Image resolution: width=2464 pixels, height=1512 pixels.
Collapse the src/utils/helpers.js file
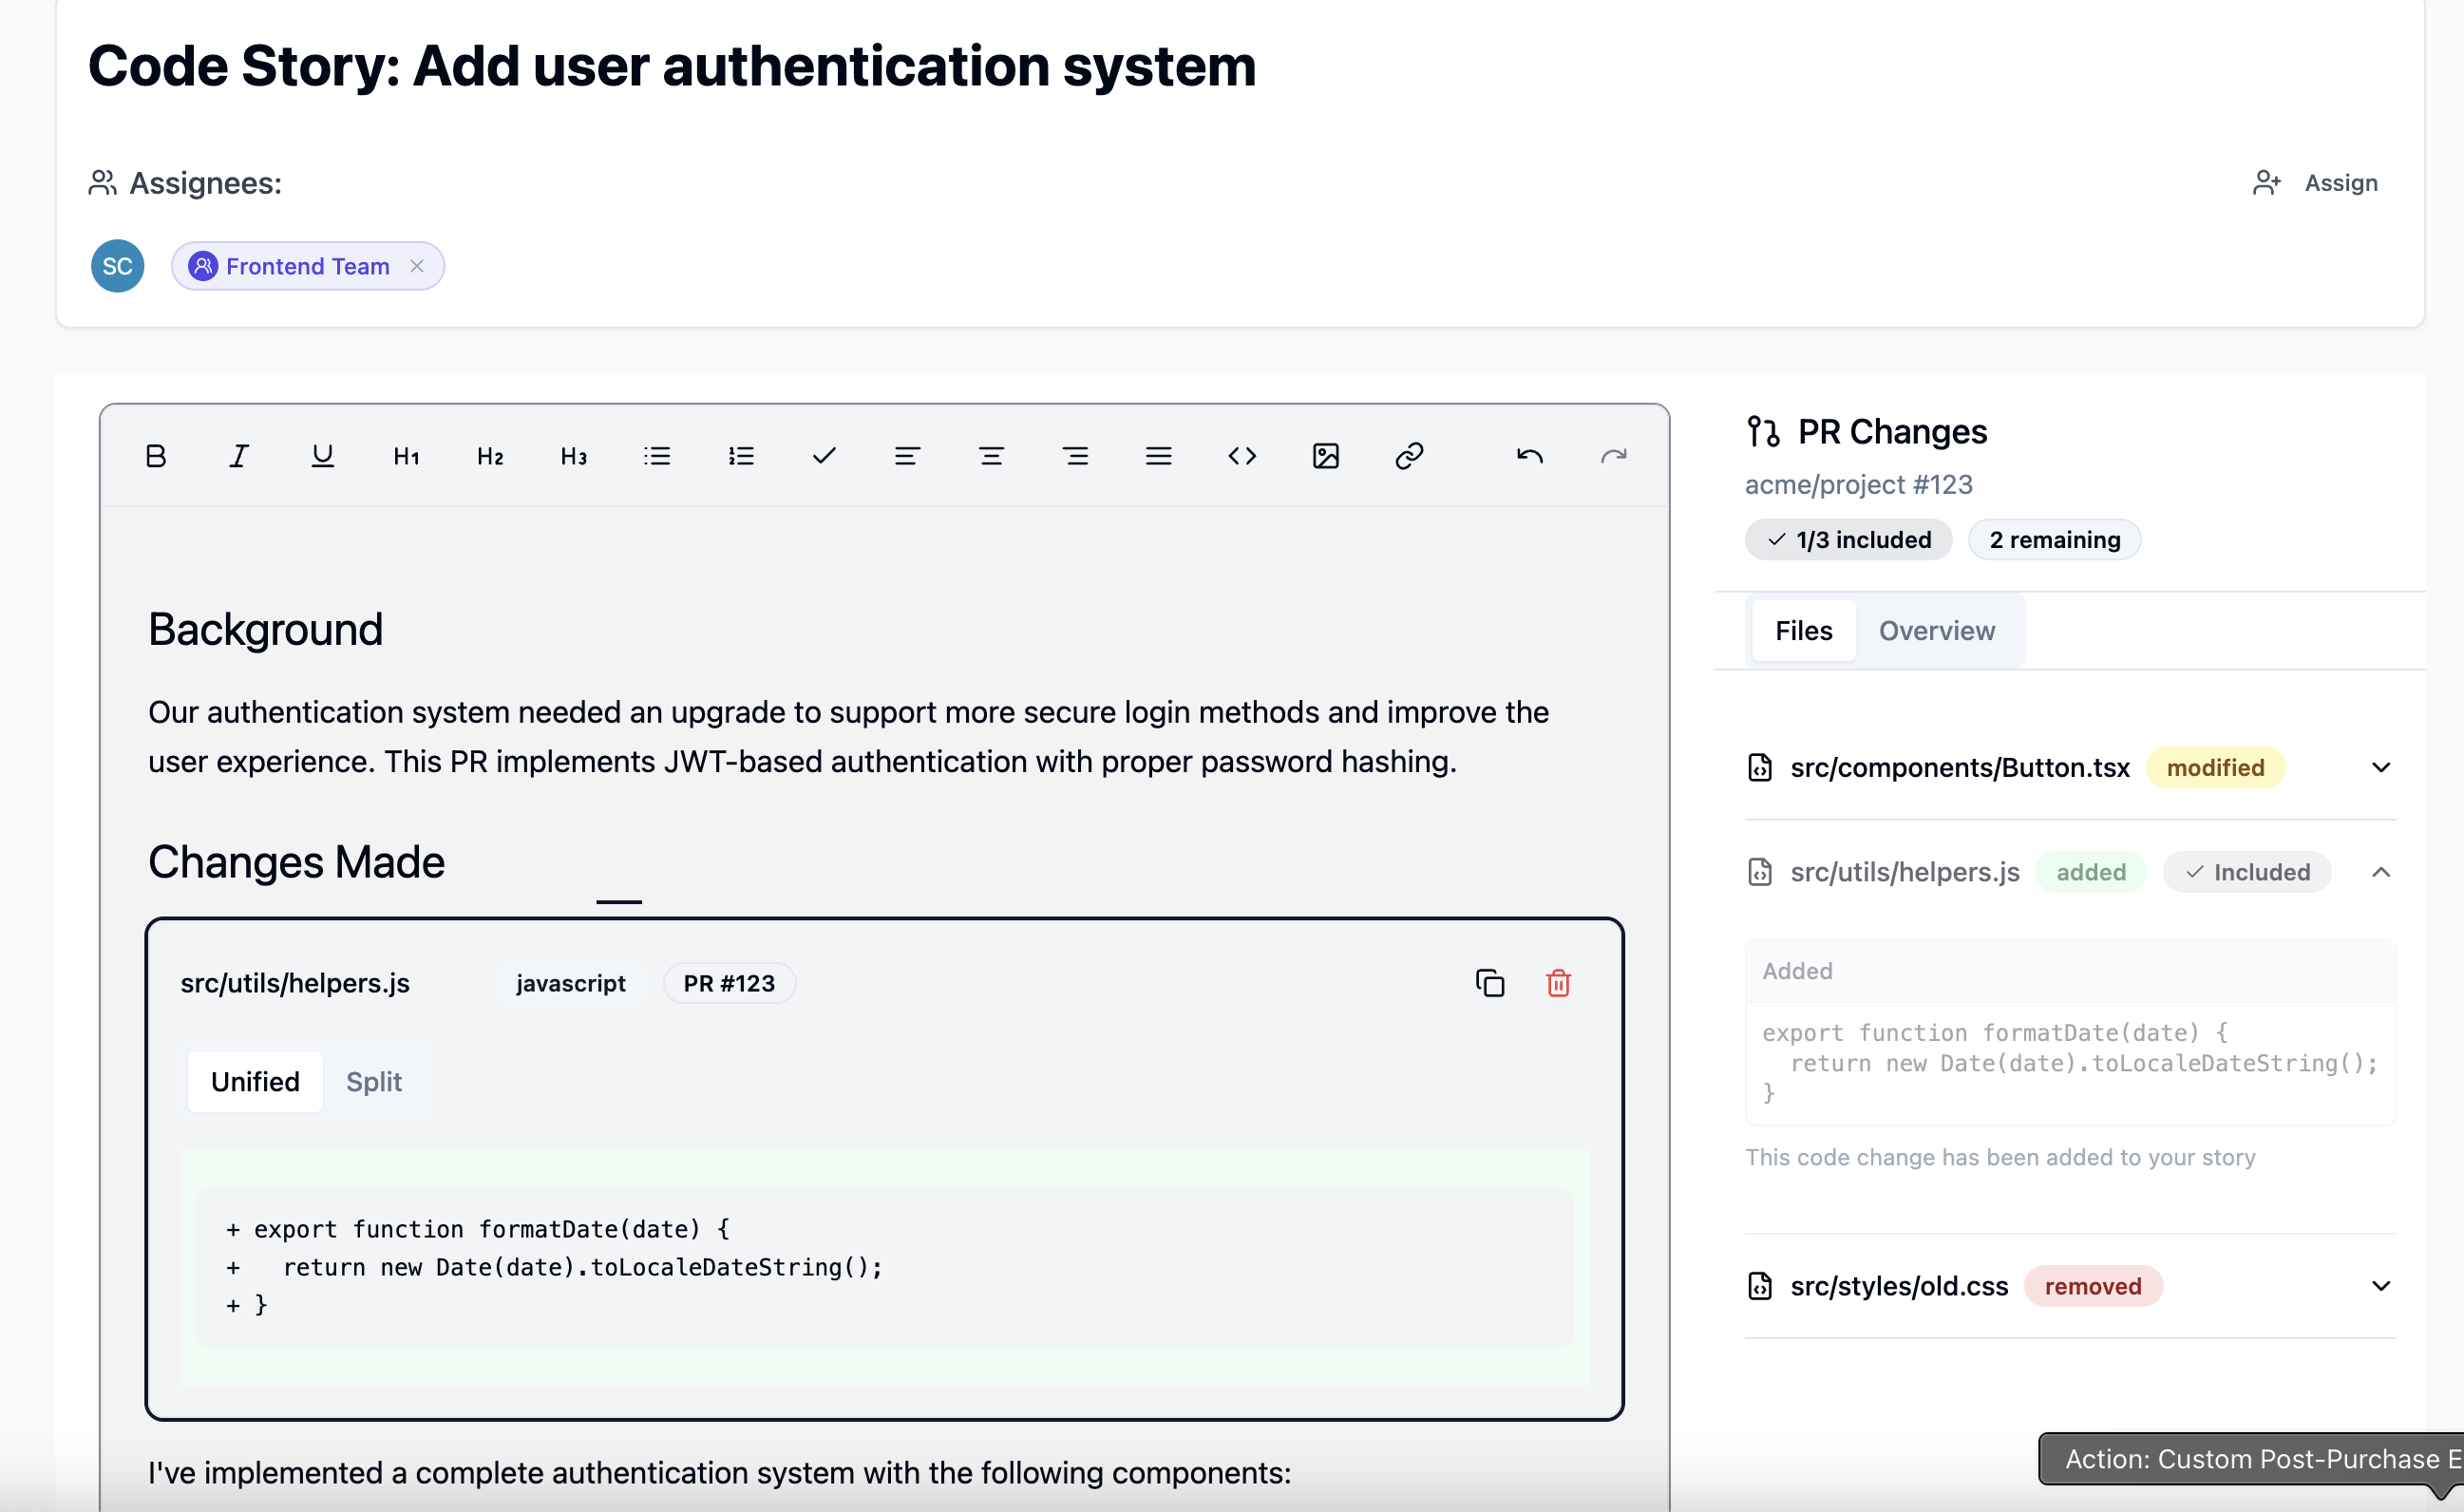pos(2381,872)
